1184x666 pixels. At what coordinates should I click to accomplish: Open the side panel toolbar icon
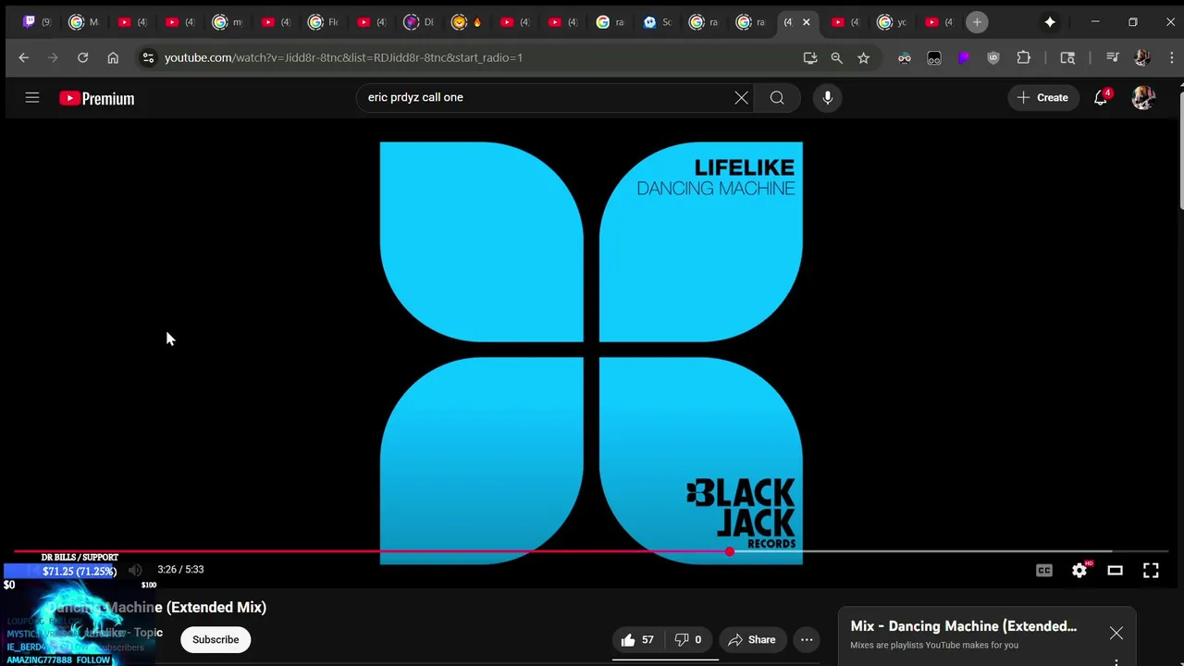1067,57
